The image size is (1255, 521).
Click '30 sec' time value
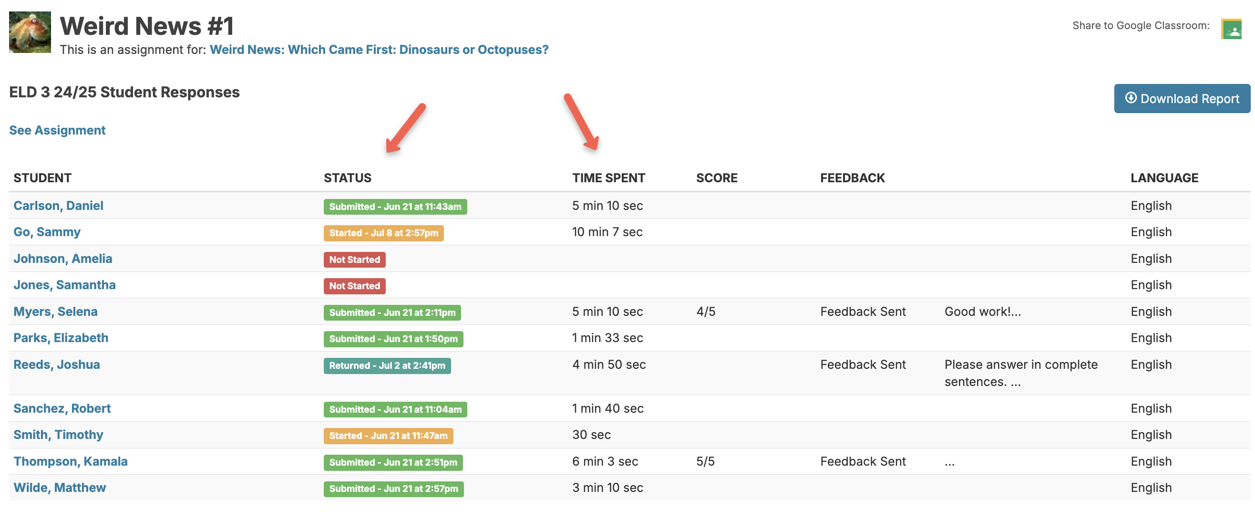pyautogui.click(x=591, y=435)
